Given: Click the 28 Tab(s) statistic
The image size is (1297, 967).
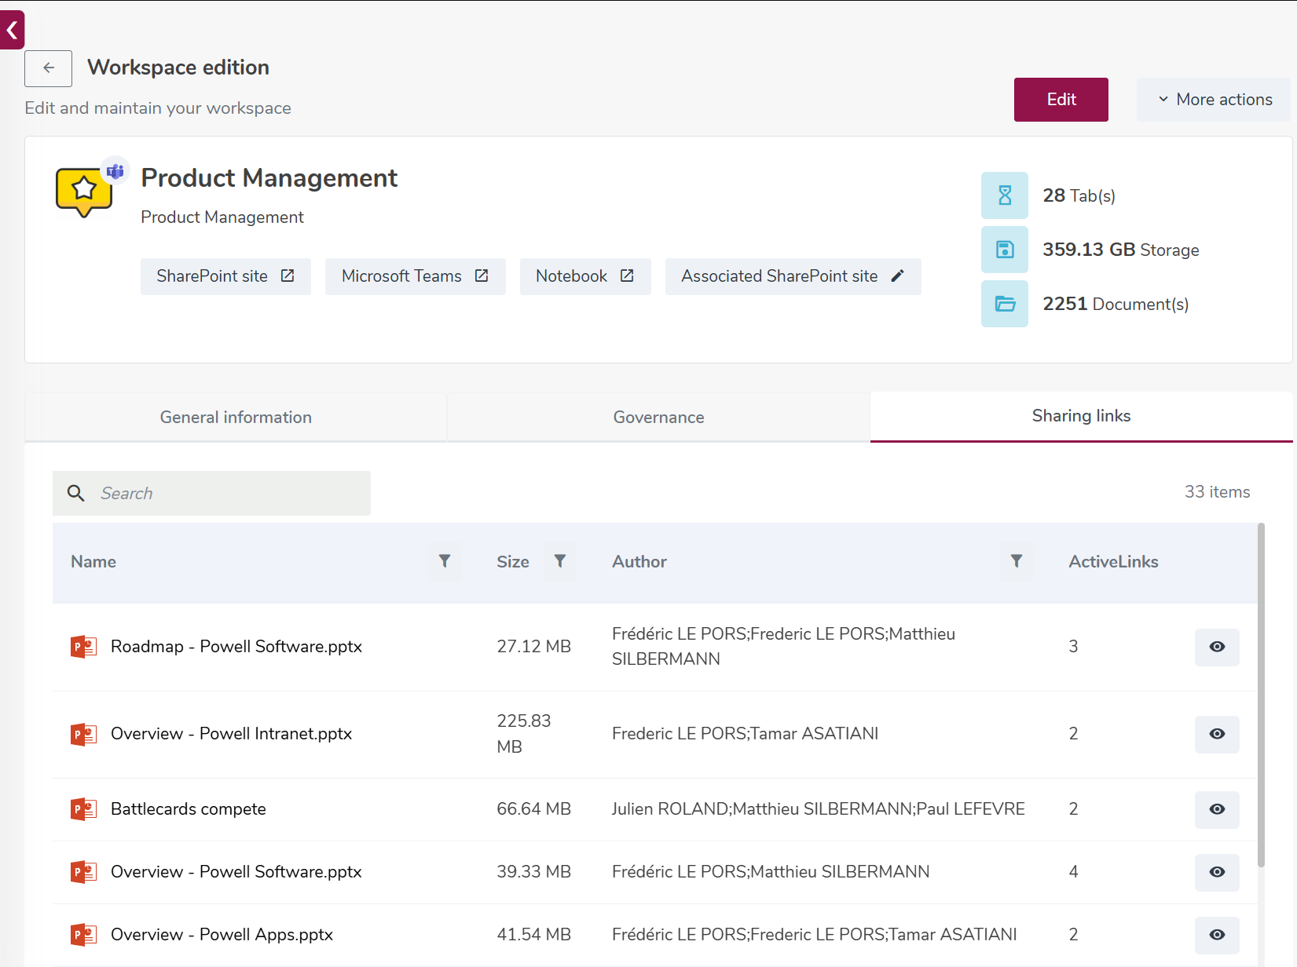Looking at the screenshot, I should (1079, 195).
